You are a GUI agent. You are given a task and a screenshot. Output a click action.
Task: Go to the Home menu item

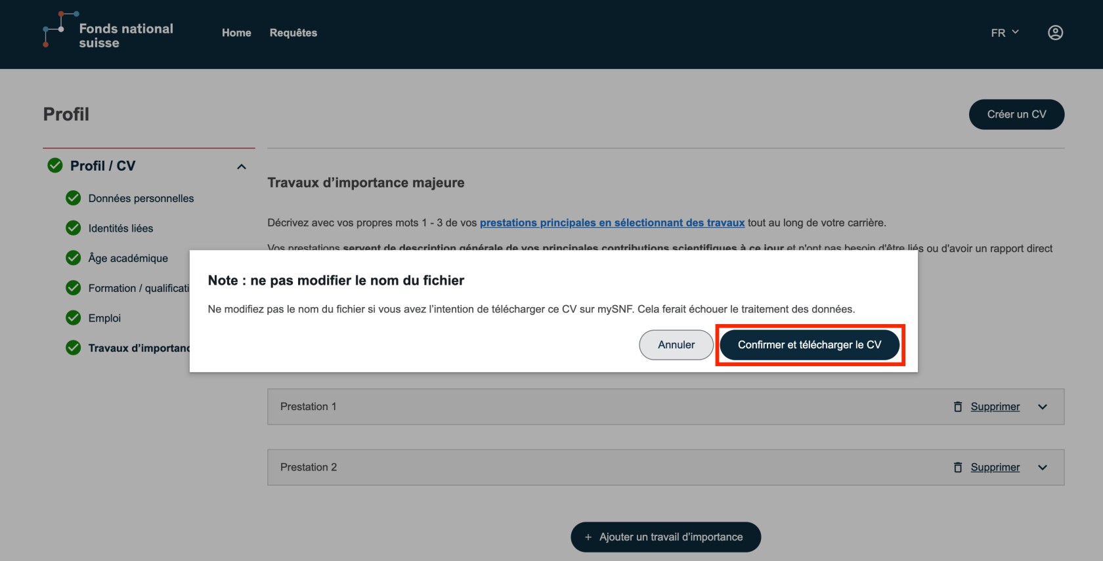coord(236,33)
